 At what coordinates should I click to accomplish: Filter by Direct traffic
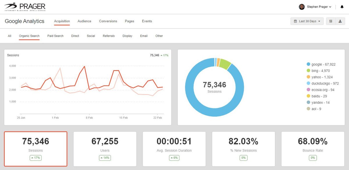click(75, 36)
